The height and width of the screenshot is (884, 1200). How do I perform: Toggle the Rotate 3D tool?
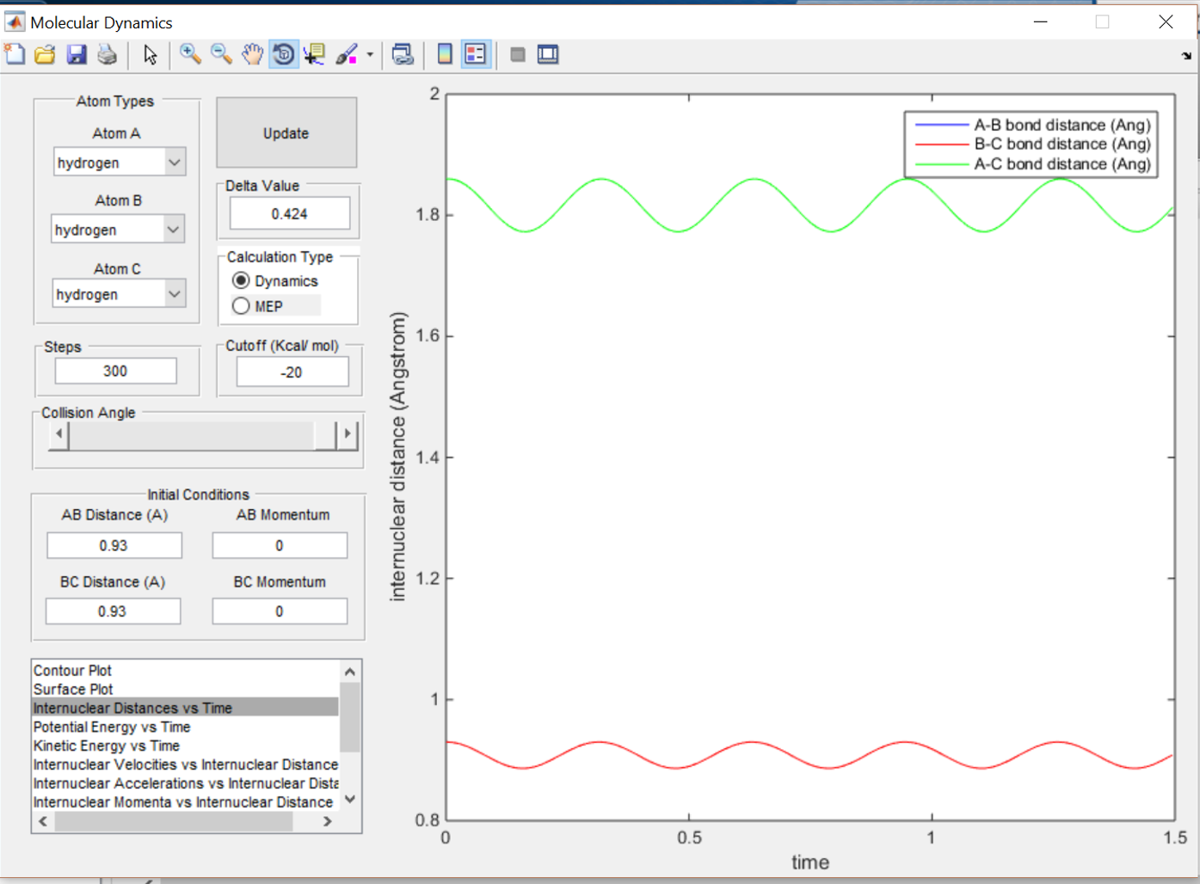click(283, 55)
